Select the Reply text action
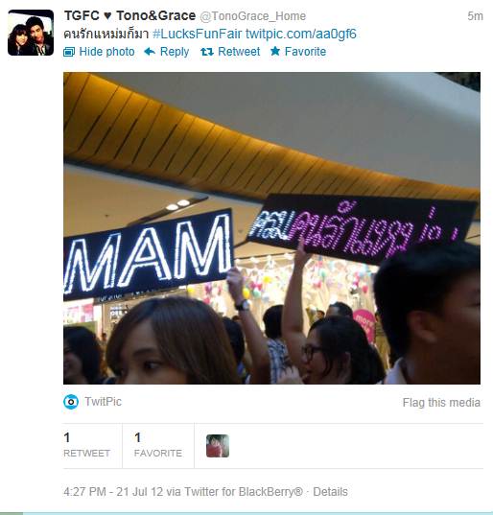The width and height of the screenshot is (493, 515). coord(175,52)
